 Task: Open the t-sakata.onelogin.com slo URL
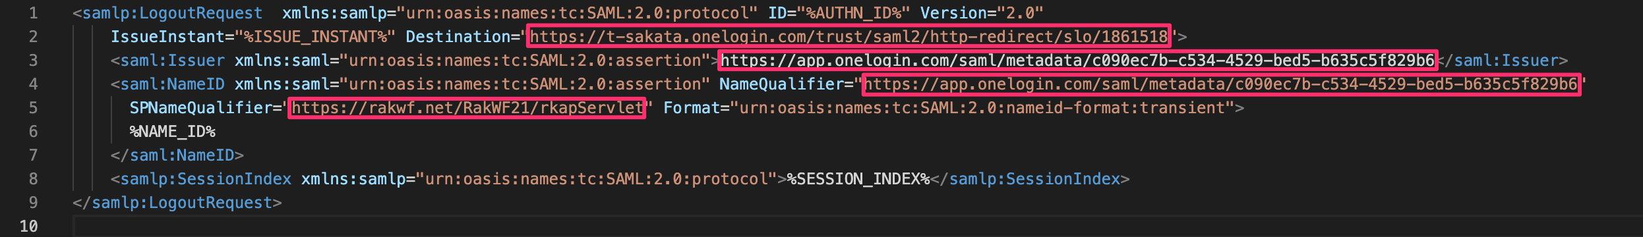[x=849, y=37]
